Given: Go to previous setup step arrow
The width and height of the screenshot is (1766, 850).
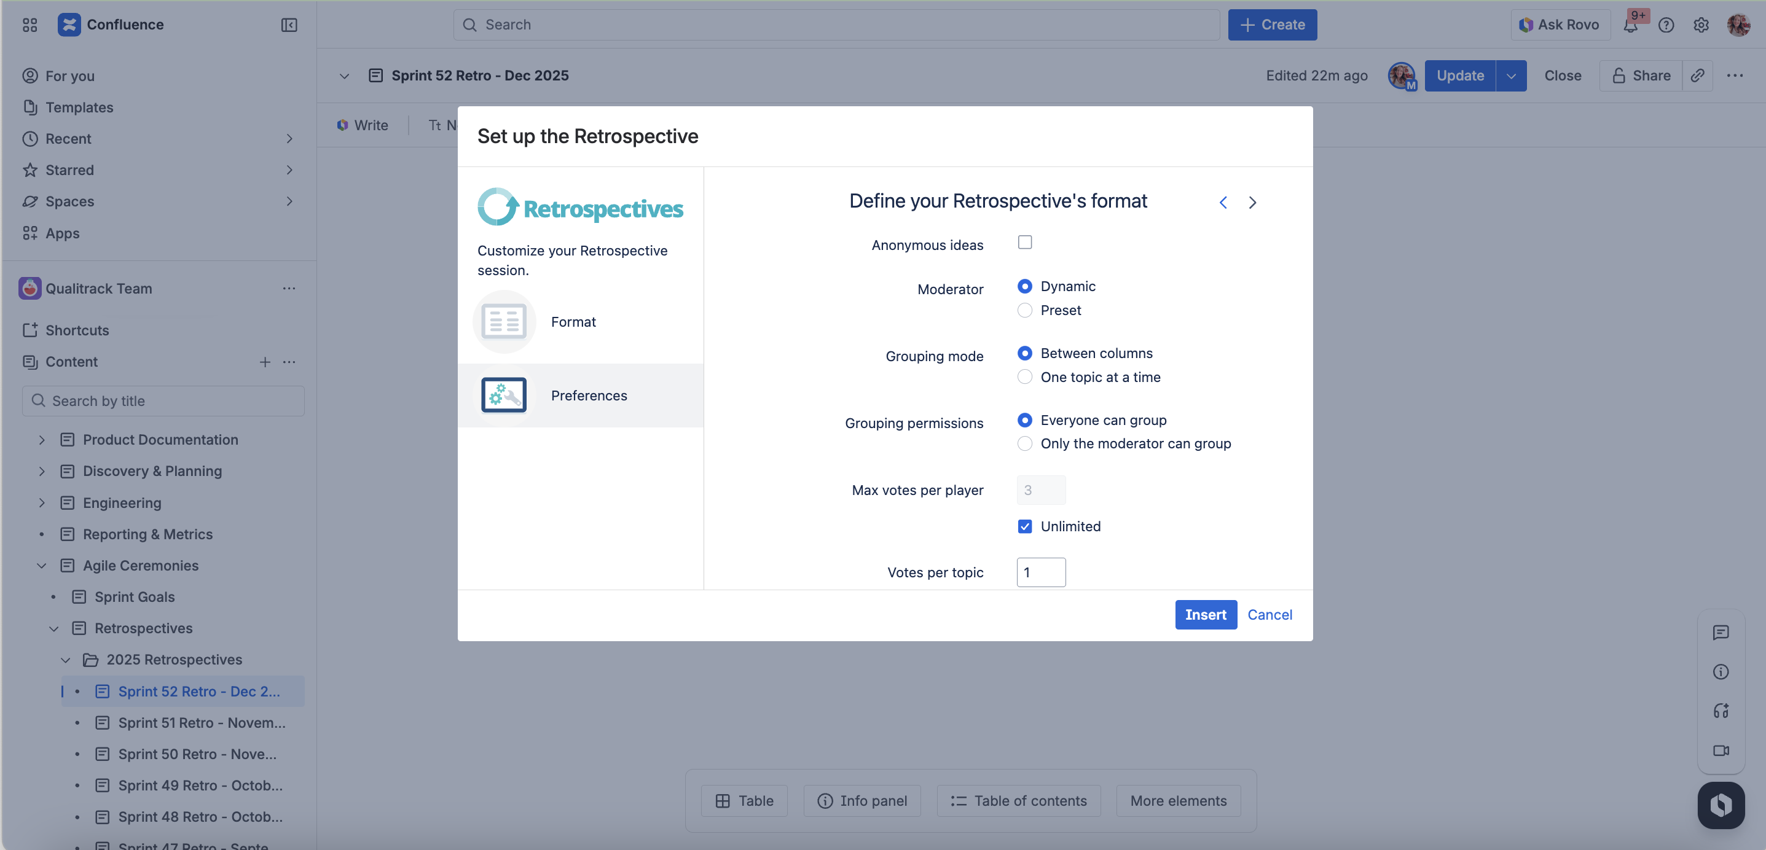Looking at the screenshot, I should tap(1223, 202).
